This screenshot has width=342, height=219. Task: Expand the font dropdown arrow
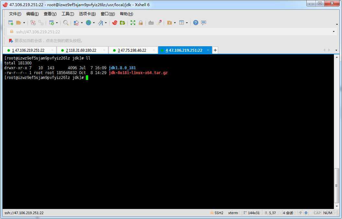(x=106, y=23)
